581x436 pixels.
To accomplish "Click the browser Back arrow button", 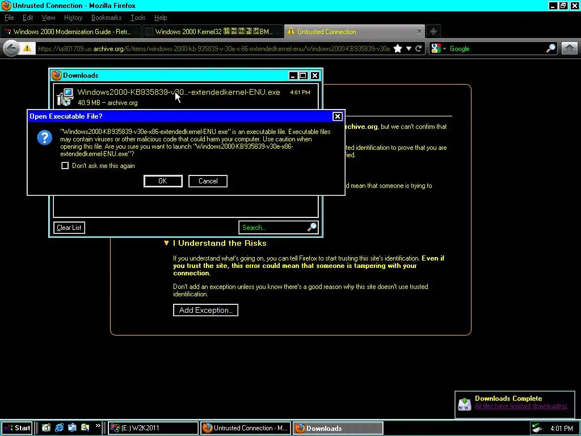I will point(11,49).
